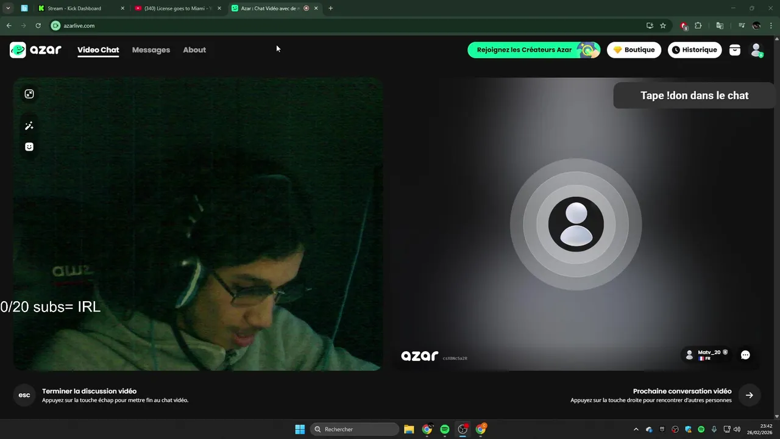
Task: Open the Boutique shop
Action: (634, 50)
